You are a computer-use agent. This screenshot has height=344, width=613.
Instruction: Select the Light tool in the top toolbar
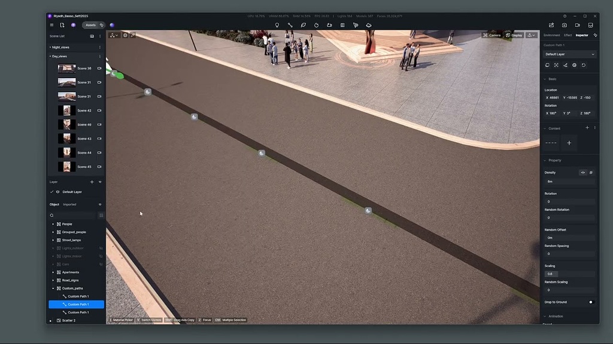277,25
